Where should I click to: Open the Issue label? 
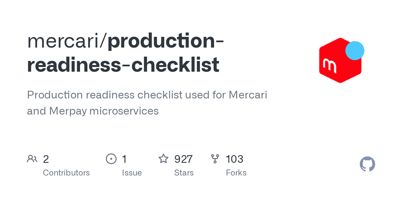tap(132, 173)
